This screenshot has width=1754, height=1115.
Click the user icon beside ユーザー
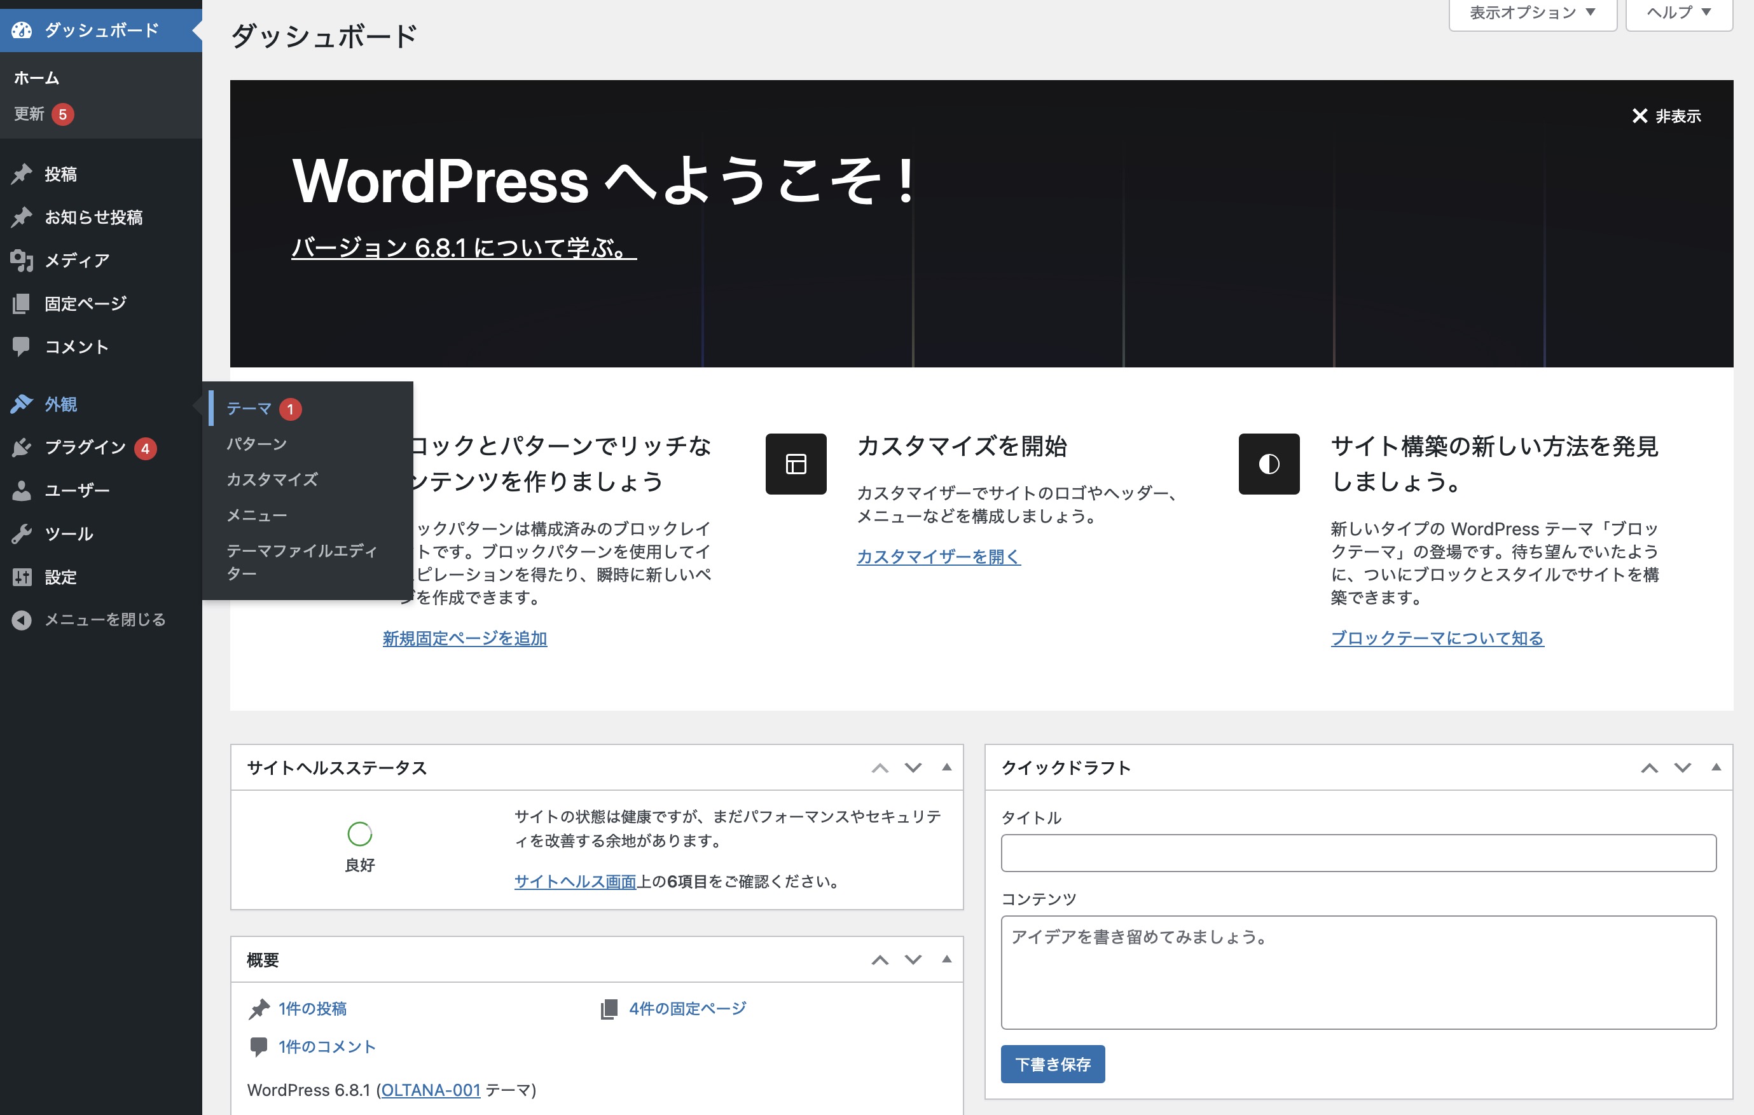pyautogui.click(x=22, y=490)
